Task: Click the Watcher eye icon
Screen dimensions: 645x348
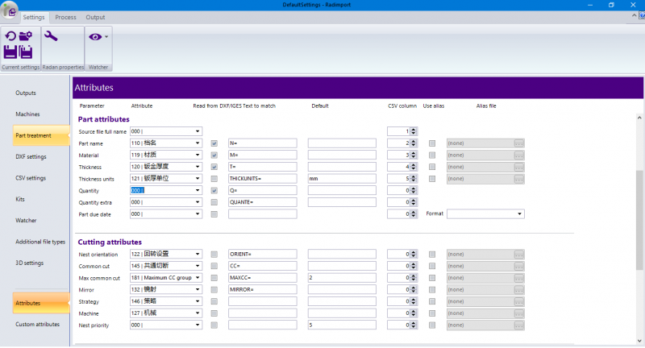Action: pos(95,37)
